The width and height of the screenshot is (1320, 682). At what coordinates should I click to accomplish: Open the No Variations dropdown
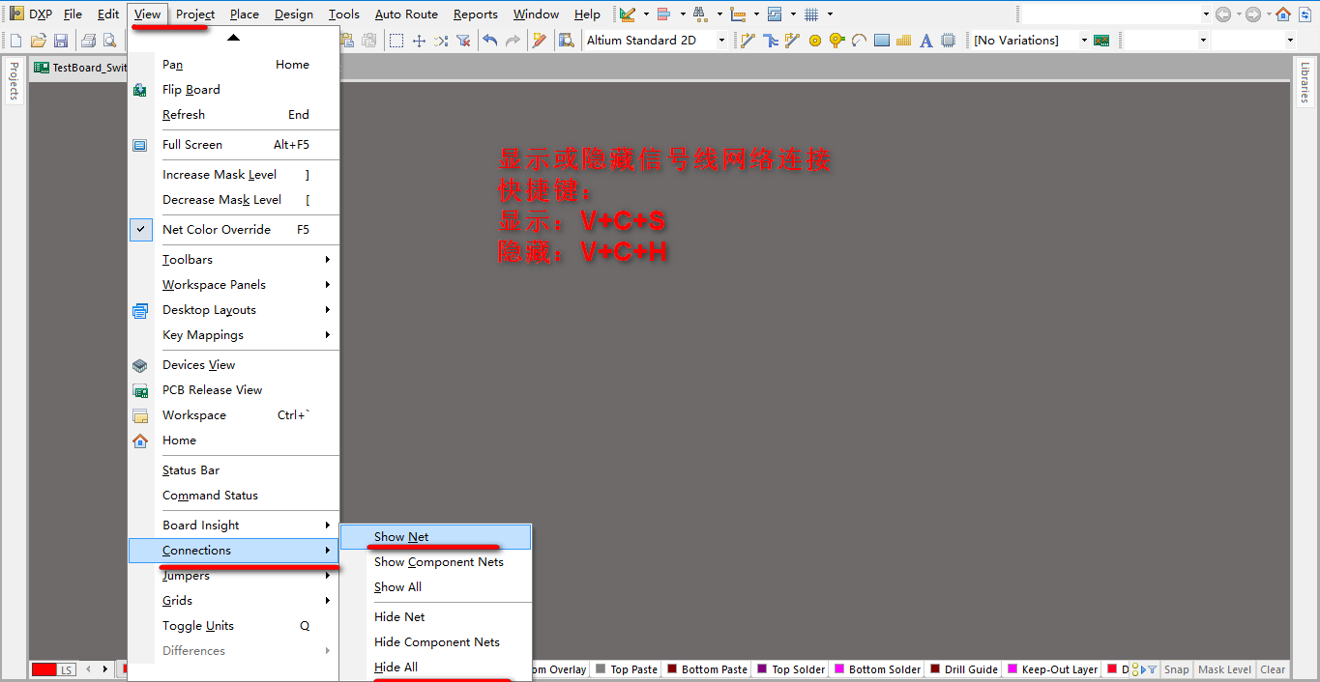[1083, 41]
